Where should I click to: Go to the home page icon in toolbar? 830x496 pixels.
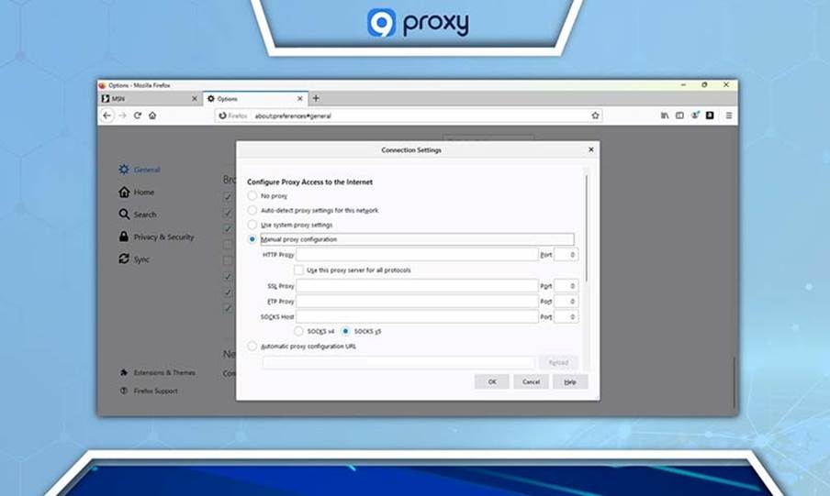(x=152, y=116)
